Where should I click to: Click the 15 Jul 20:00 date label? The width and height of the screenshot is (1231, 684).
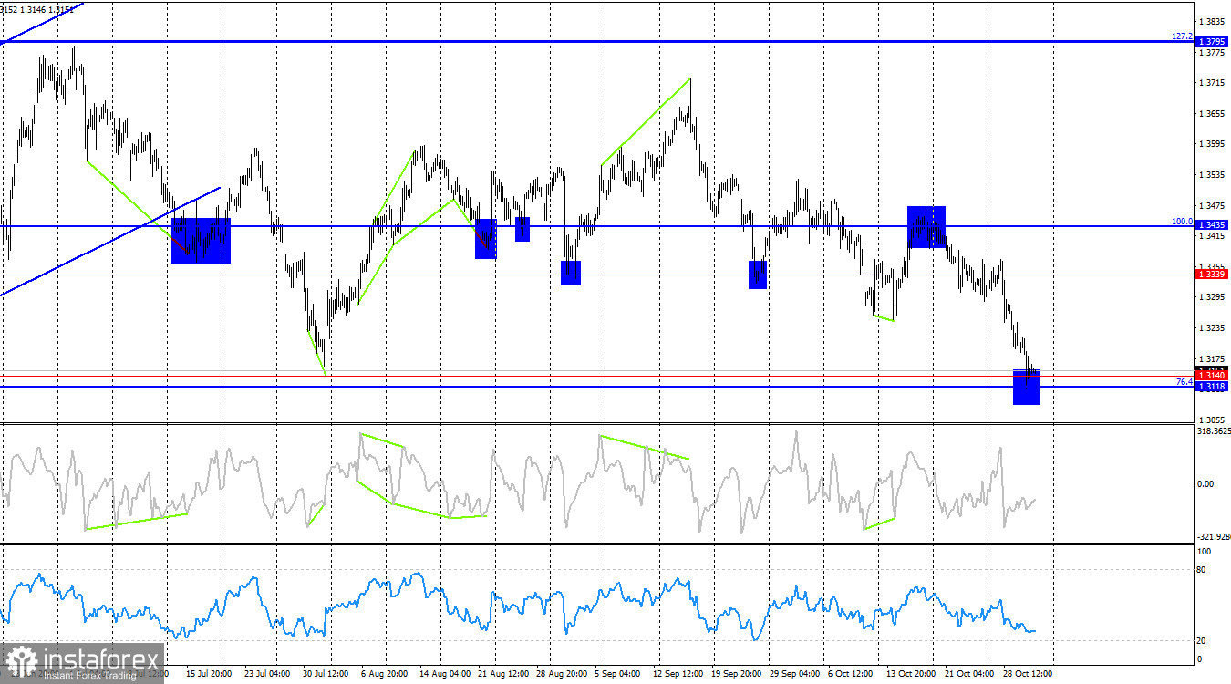[x=209, y=673]
